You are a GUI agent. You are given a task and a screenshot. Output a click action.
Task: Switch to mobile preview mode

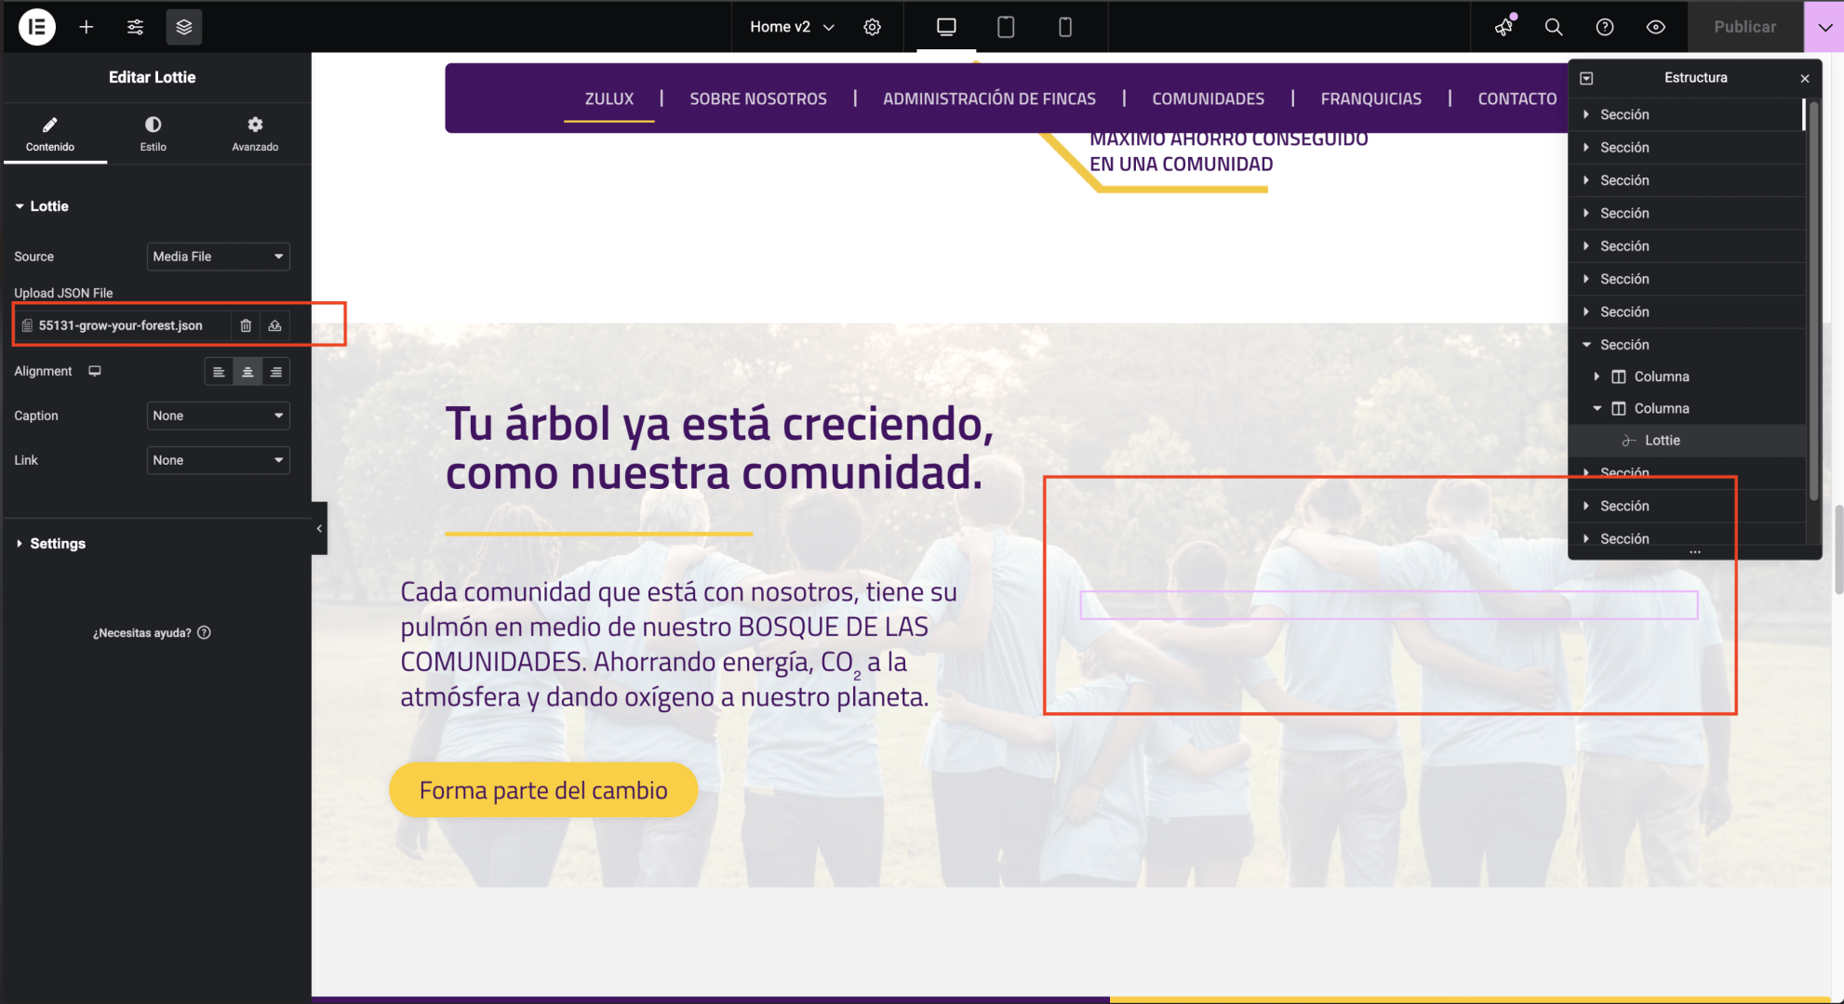1065,27
